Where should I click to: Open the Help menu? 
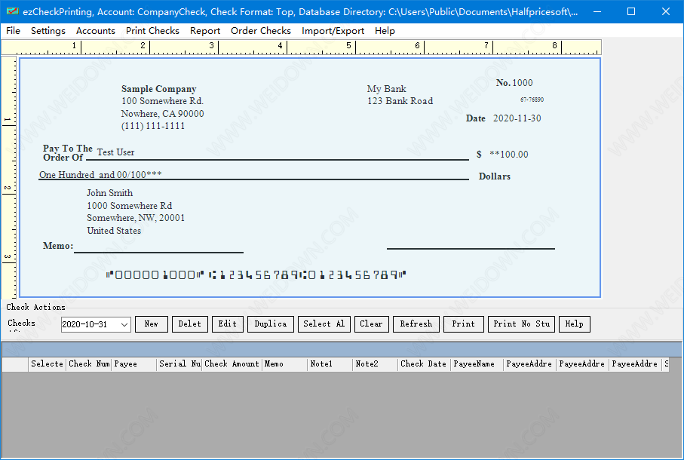click(x=385, y=30)
